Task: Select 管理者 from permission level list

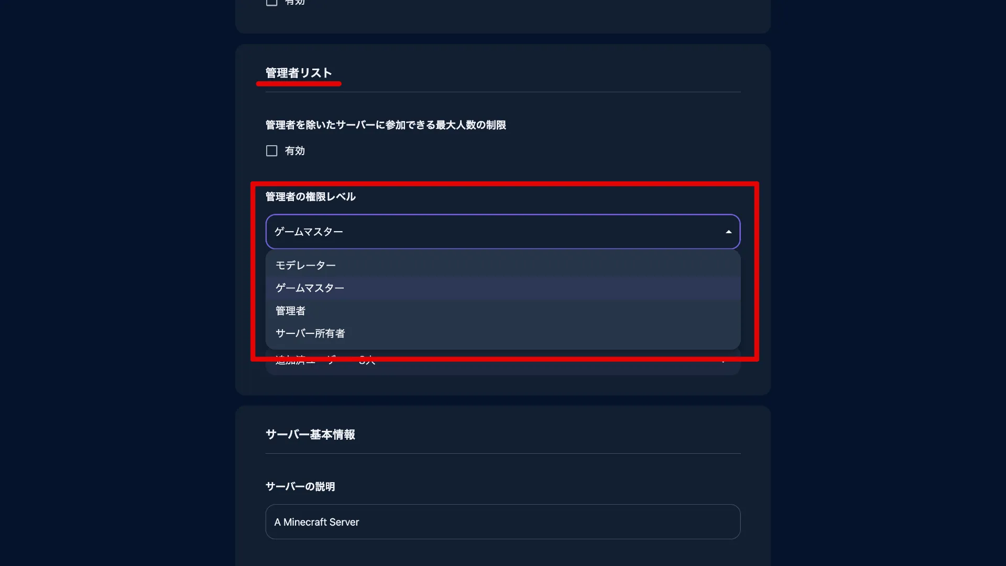Action: point(290,310)
